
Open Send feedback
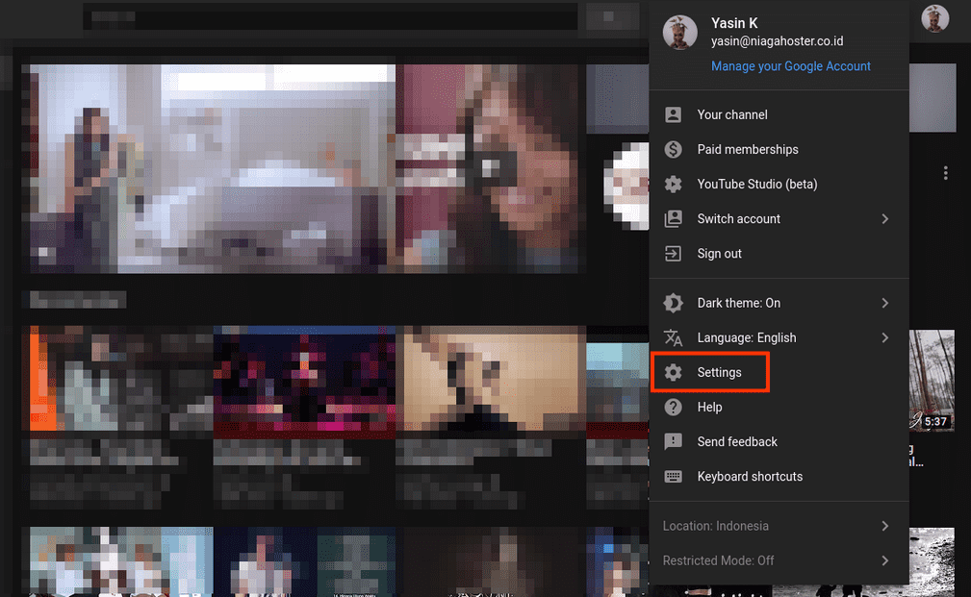(x=737, y=441)
